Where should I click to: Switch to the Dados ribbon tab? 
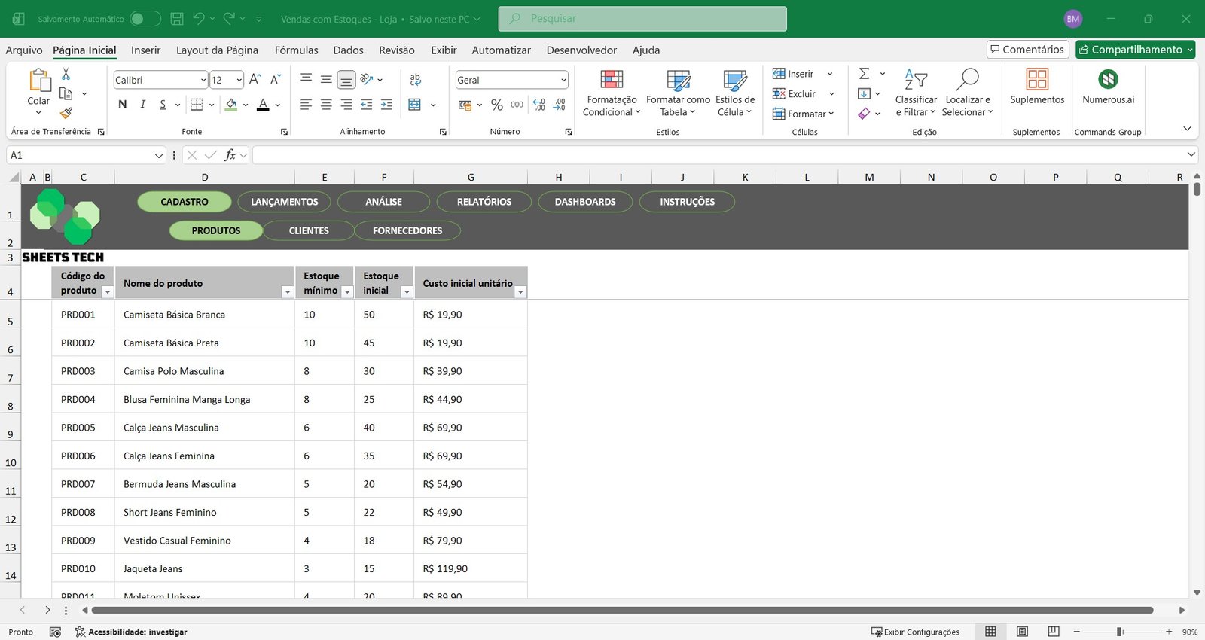point(348,50)
